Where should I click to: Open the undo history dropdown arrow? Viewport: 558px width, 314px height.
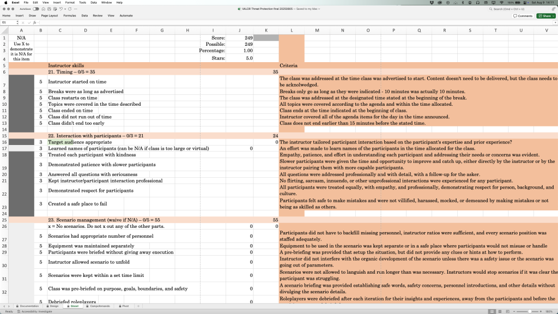tap(65, 9)
